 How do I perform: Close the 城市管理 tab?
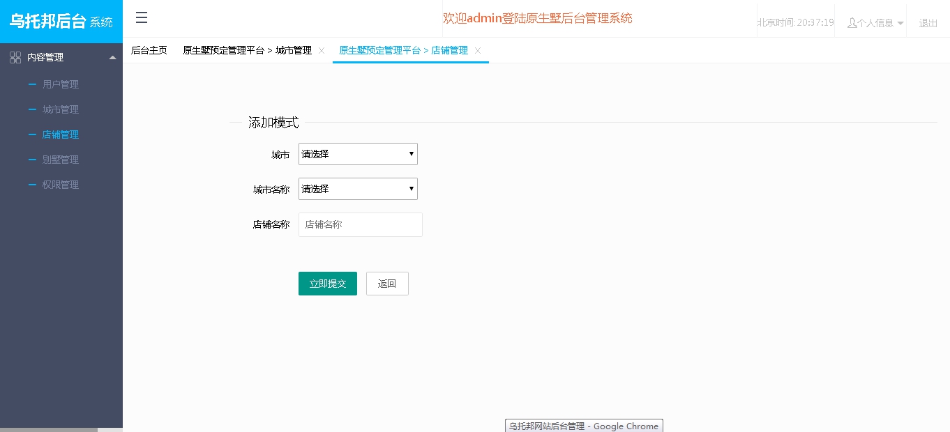(322, 51)
